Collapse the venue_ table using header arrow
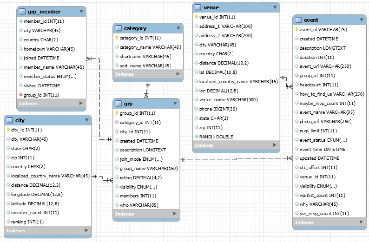369x242 pixels. (x=275, y=7)
